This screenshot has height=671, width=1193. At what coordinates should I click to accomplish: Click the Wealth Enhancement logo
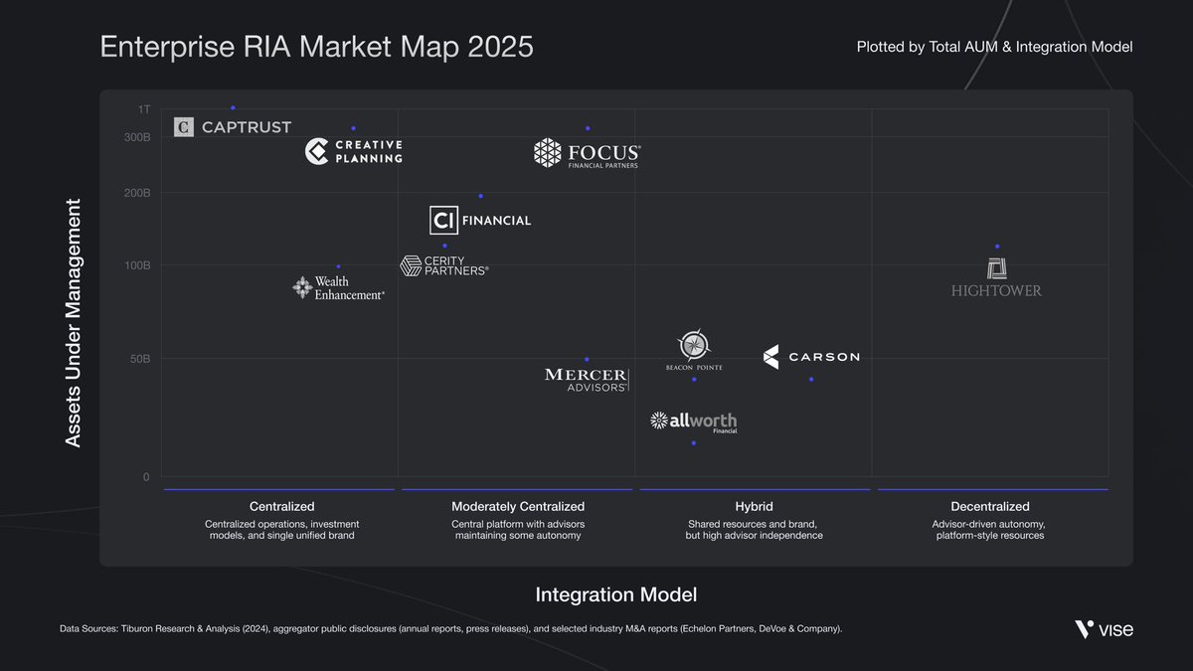tap(338, 287)
